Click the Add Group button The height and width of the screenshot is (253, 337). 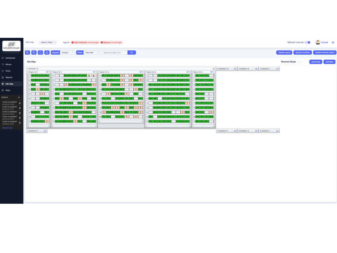316,62
